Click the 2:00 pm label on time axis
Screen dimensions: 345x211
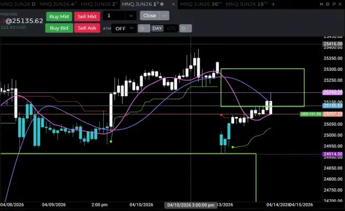99,204
